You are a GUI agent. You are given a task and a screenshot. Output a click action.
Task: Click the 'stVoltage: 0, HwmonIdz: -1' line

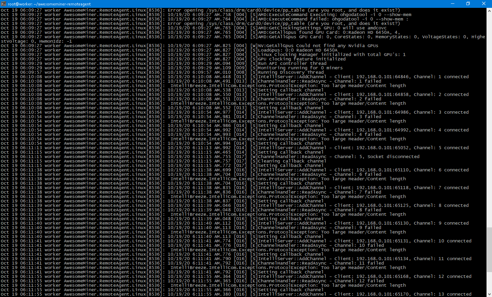tap(36, 41)
